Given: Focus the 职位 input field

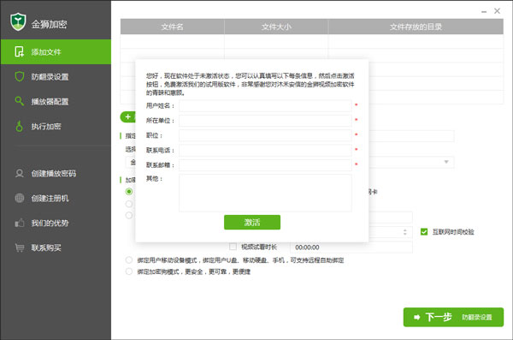Looking at the screenshot, I should (x=265, y=135).
